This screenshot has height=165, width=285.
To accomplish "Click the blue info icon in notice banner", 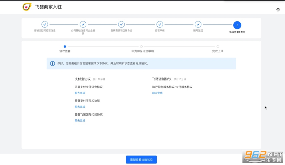I will 53,64.
